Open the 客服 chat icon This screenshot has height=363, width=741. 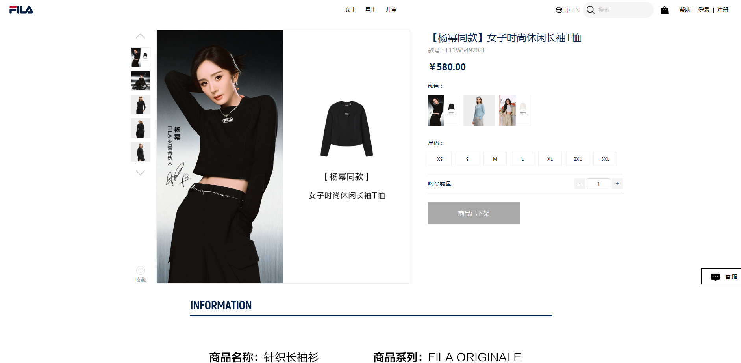(715, 277)
